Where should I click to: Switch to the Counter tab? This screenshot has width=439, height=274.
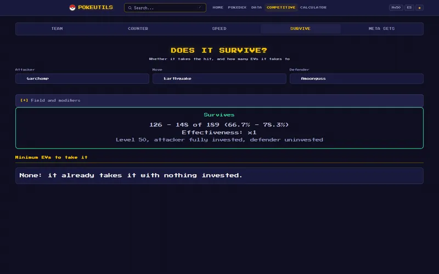coord(138,29)
